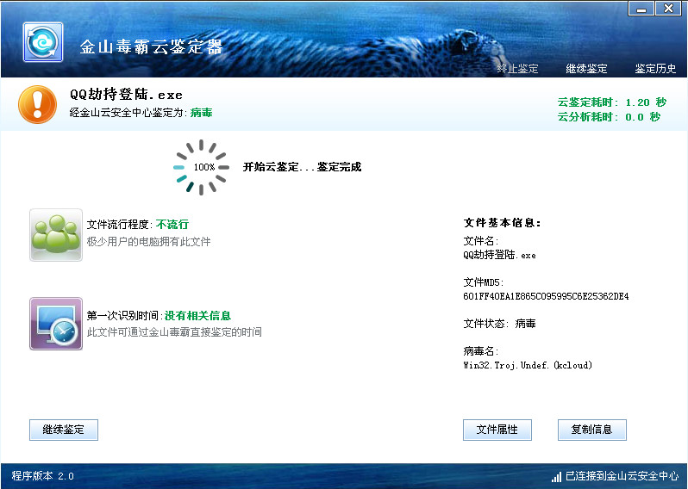The image size is (688, 489).
Task: Click the orange warning exclamation icon
Action: (37, 104)
